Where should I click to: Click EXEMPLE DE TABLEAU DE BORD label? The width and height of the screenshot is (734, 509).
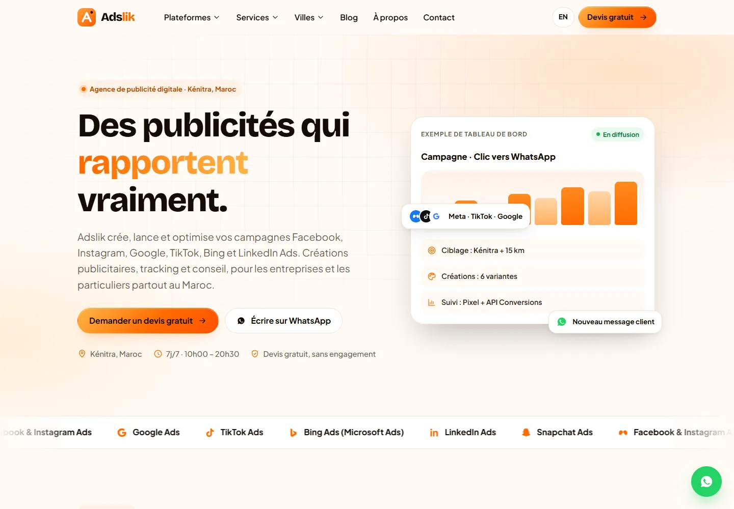(474, 134)
